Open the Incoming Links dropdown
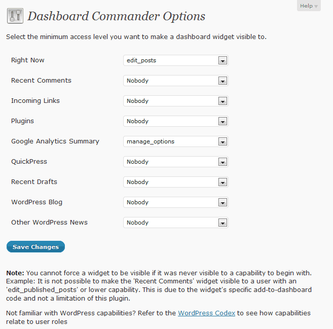The width and height of the screenshot is (333, 329). coord(176,101)
